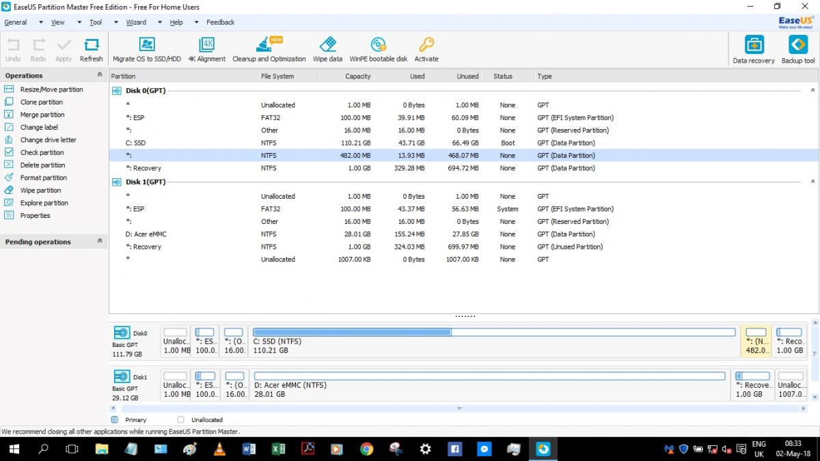Choose Clone partition operation
The image size is (820, 461).
41,102
